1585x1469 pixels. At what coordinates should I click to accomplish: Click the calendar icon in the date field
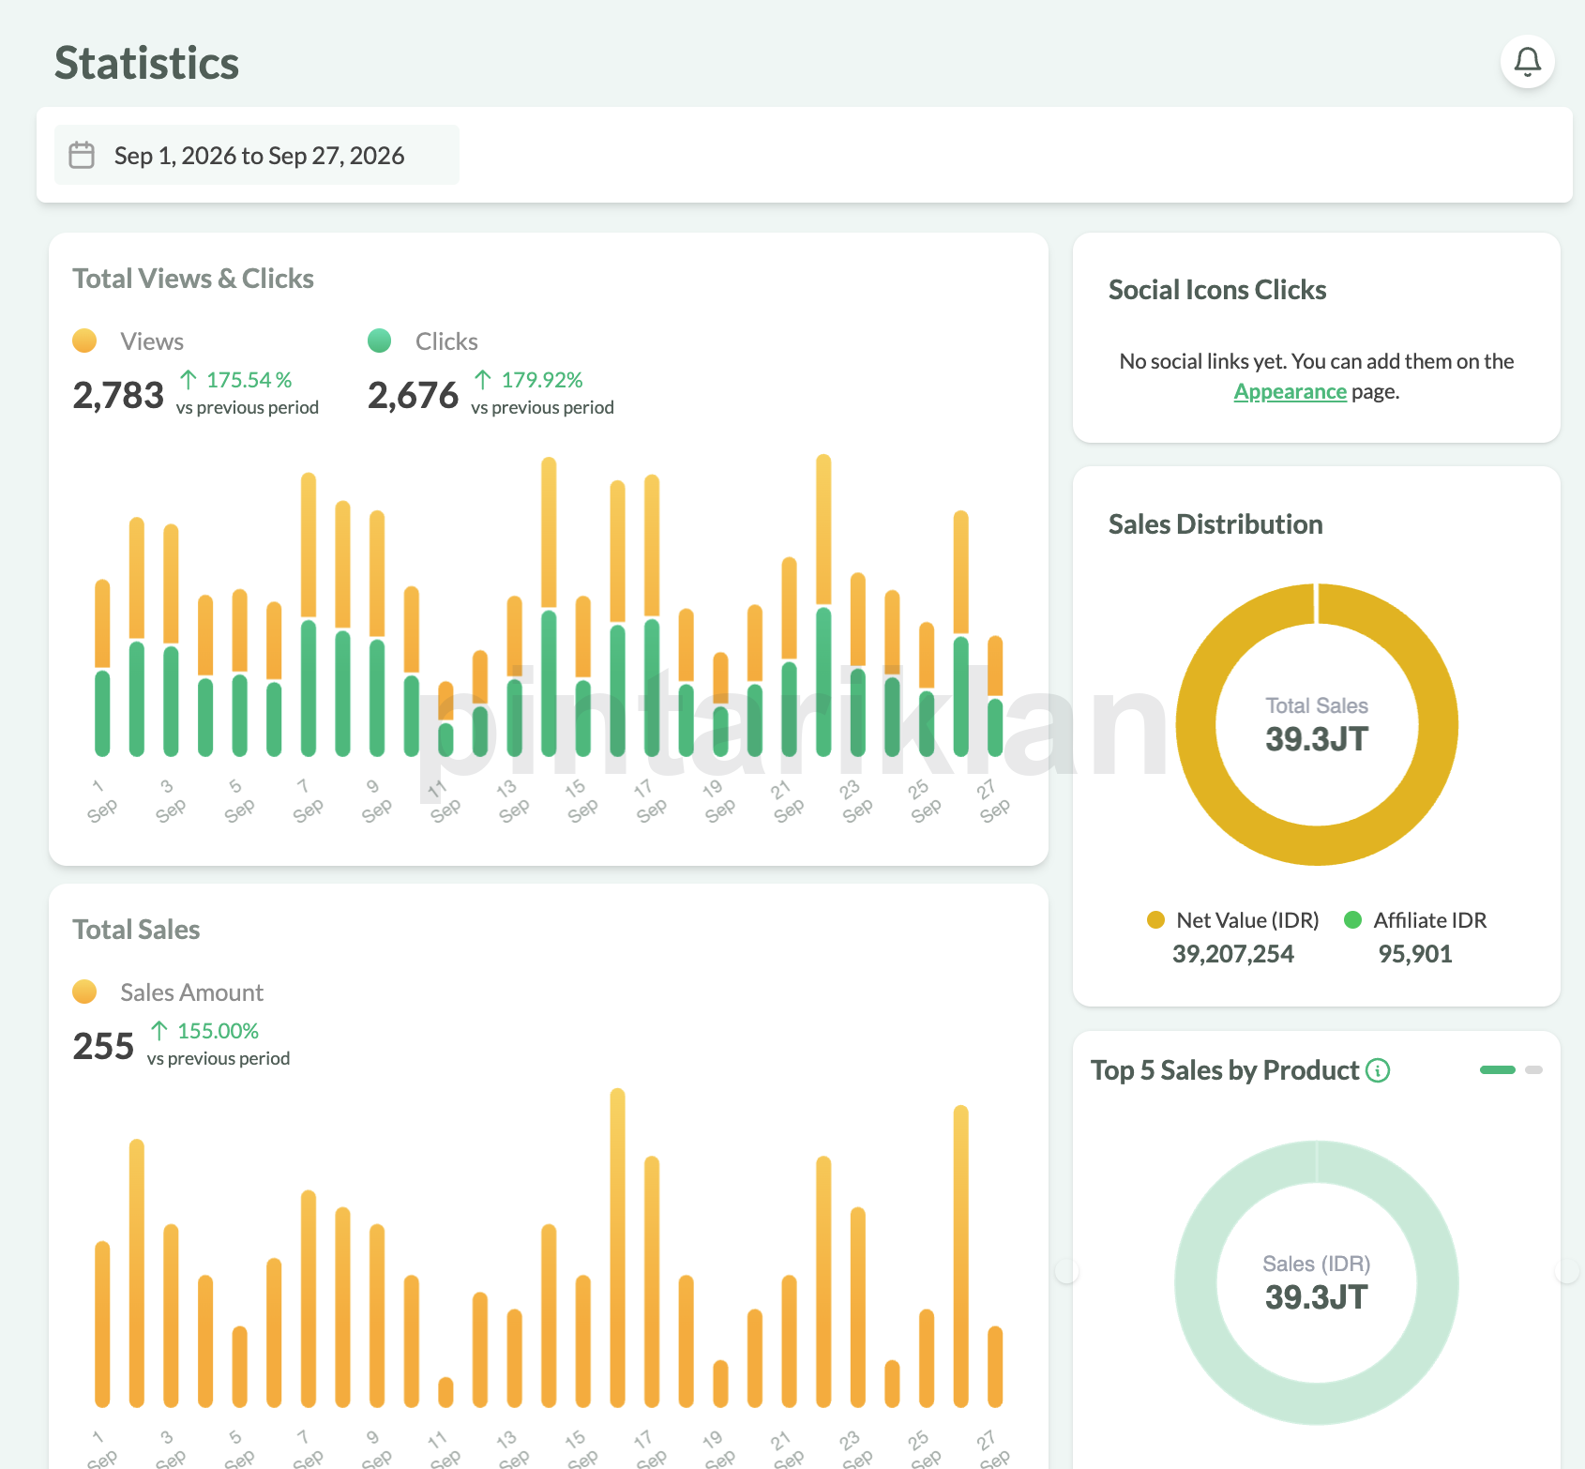point(83,155)
